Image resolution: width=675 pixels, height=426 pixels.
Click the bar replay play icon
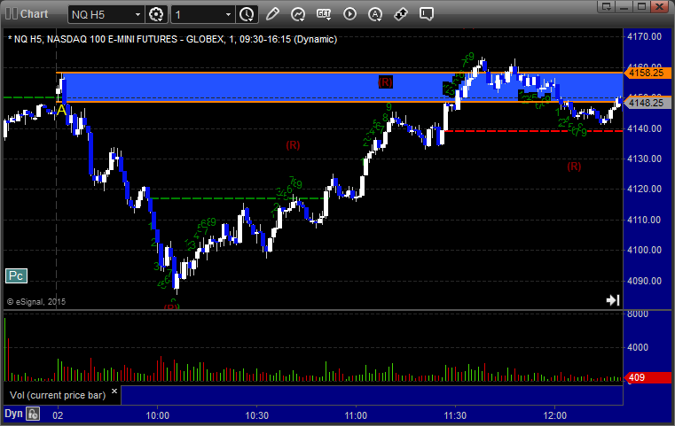[349, 14]
